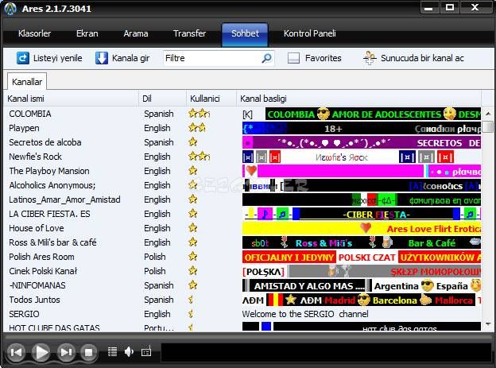The width and height of the screenshot is (496, 368).
Task: Select Alcoholics Anonymous; channel
Action: [52, 185]
